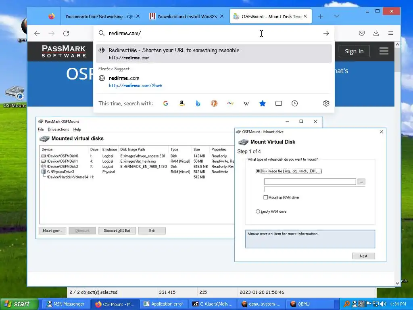Click the white flag tray icon
The width and height of the screenshot is (413, 310).
tap(369, 304)
